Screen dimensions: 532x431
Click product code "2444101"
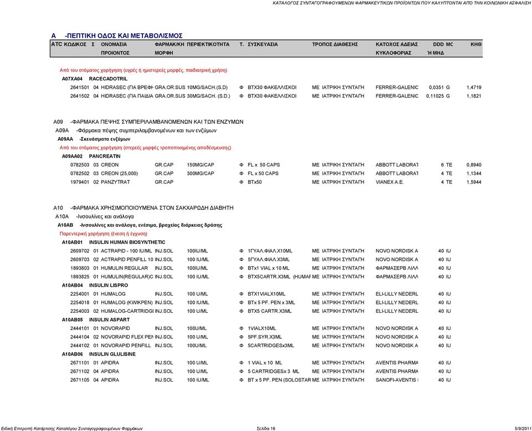[x=80, y=328]
